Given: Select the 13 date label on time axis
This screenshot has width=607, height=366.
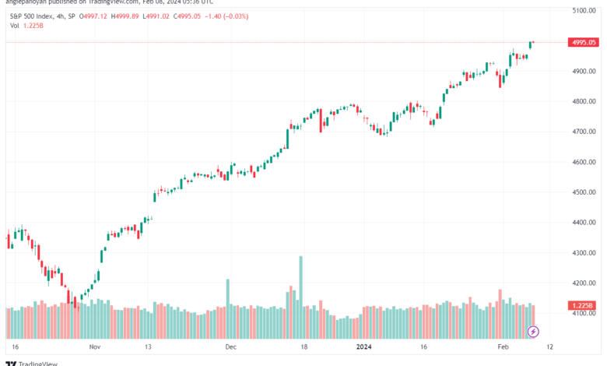Looking at the screenshot, I should (148, 347).
